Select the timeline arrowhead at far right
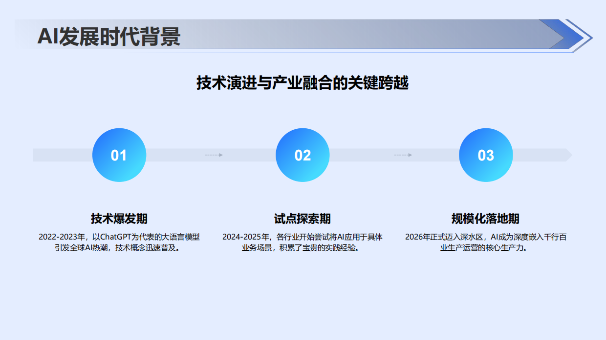Viewport: 606px width, 340px height. point(567,154)
